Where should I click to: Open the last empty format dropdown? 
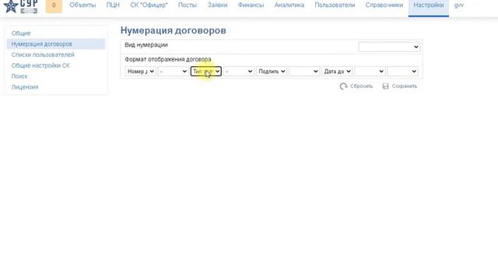point(403,72)
